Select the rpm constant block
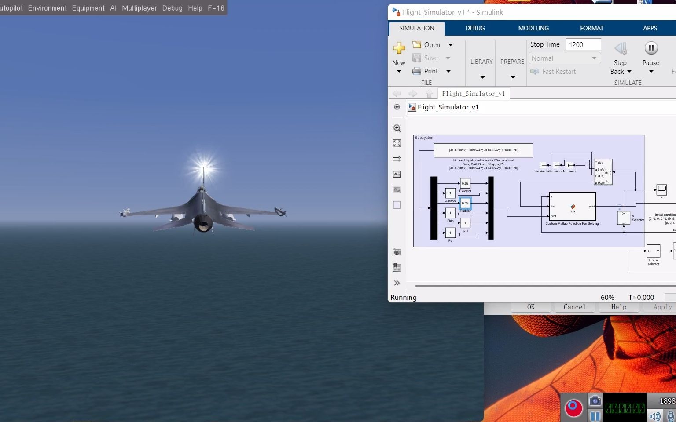The width and height of the screenshot is (676, 422). [465, 223]
